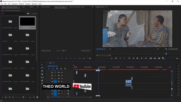Open Comparison View in Program monitor
Screen dimensions: 181x102
point(163,58)
